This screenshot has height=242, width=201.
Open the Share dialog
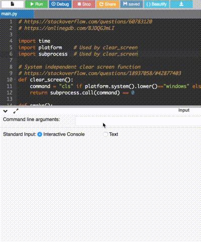[x=108, y=4]
